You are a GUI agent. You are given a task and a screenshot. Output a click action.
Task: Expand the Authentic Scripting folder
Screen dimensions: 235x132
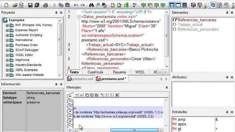(7, 35)
